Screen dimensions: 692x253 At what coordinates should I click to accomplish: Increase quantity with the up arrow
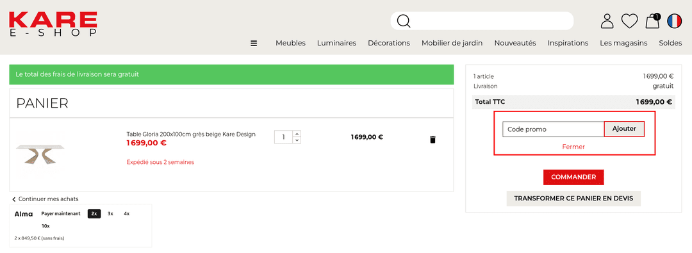[x=297, y=134]
